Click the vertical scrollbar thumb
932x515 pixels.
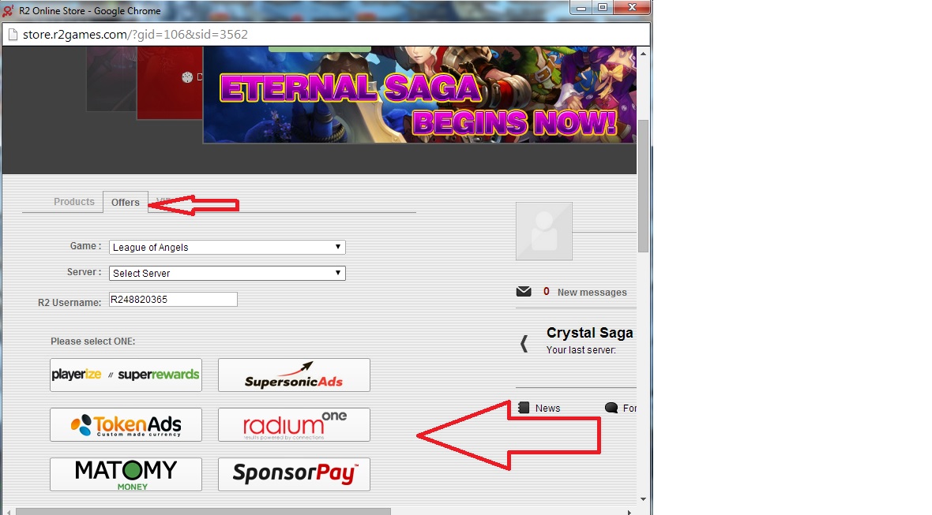click(643, 185)
